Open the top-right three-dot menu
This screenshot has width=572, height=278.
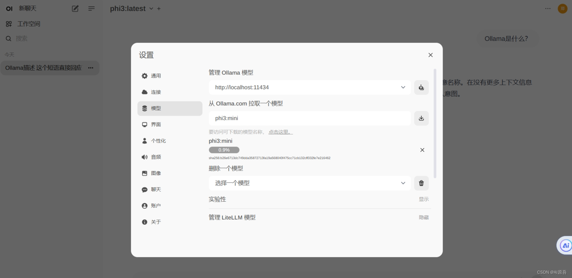point(548,9)
